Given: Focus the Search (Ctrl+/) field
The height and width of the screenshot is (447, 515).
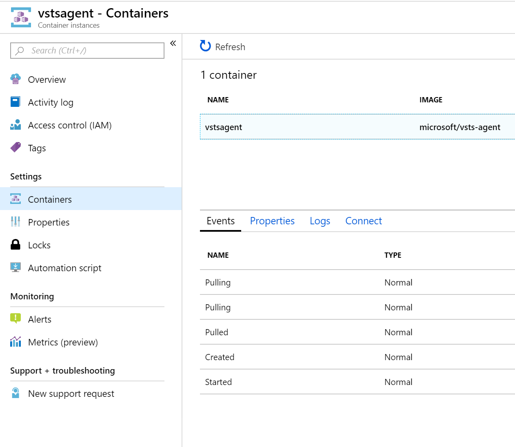Looking at the screenshot, I should [87, 51].
